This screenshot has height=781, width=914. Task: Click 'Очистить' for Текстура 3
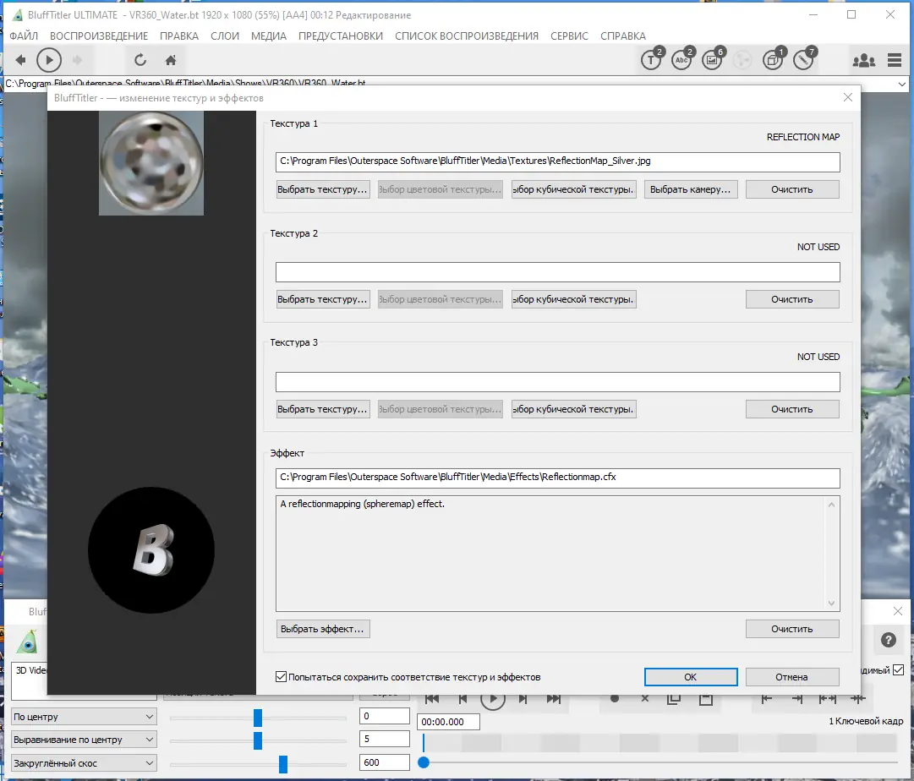792,409
